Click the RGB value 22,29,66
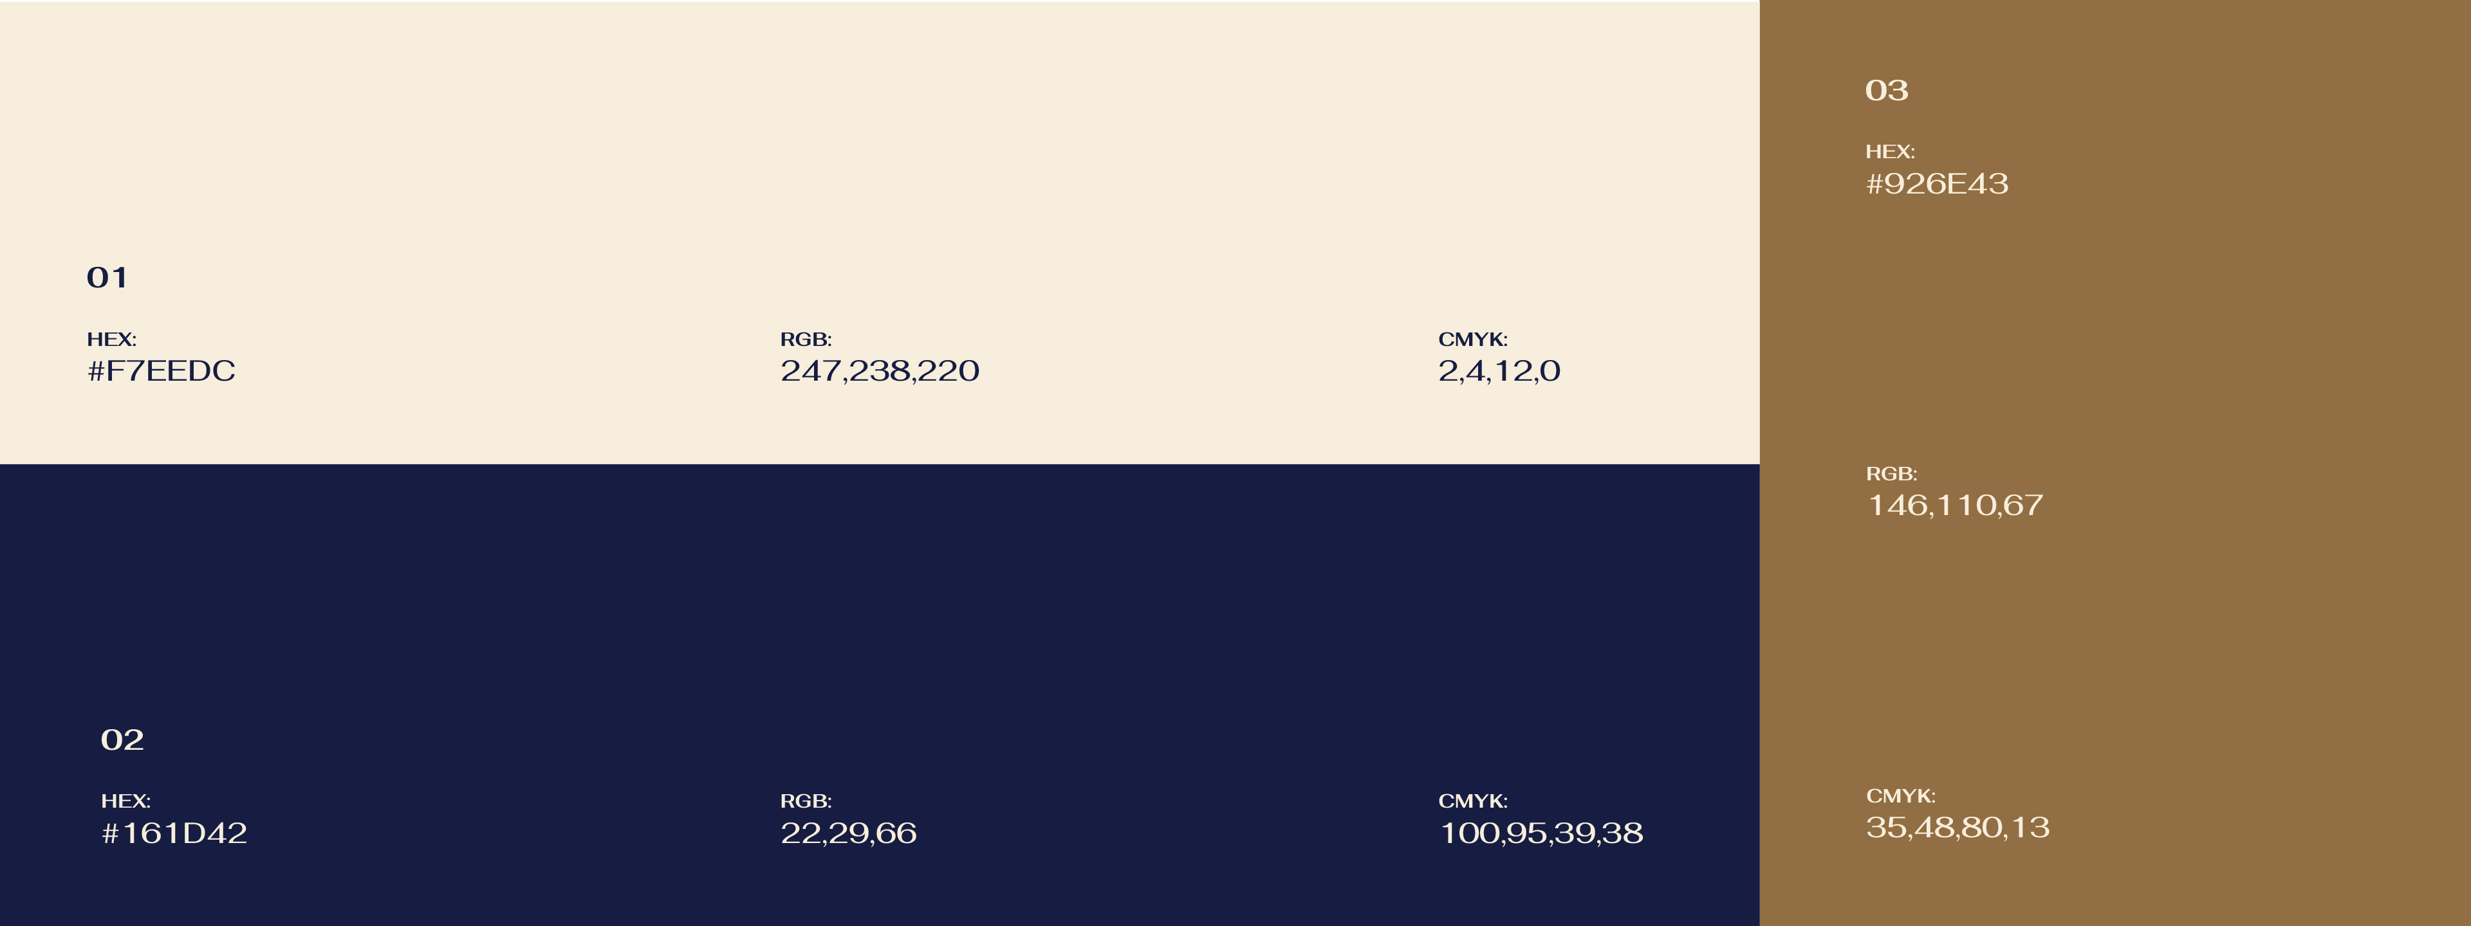2471x926 pixels. tap(848, 833)
